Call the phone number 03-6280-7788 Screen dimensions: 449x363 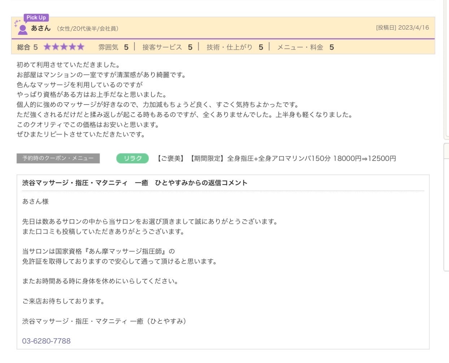coord(46,341)
